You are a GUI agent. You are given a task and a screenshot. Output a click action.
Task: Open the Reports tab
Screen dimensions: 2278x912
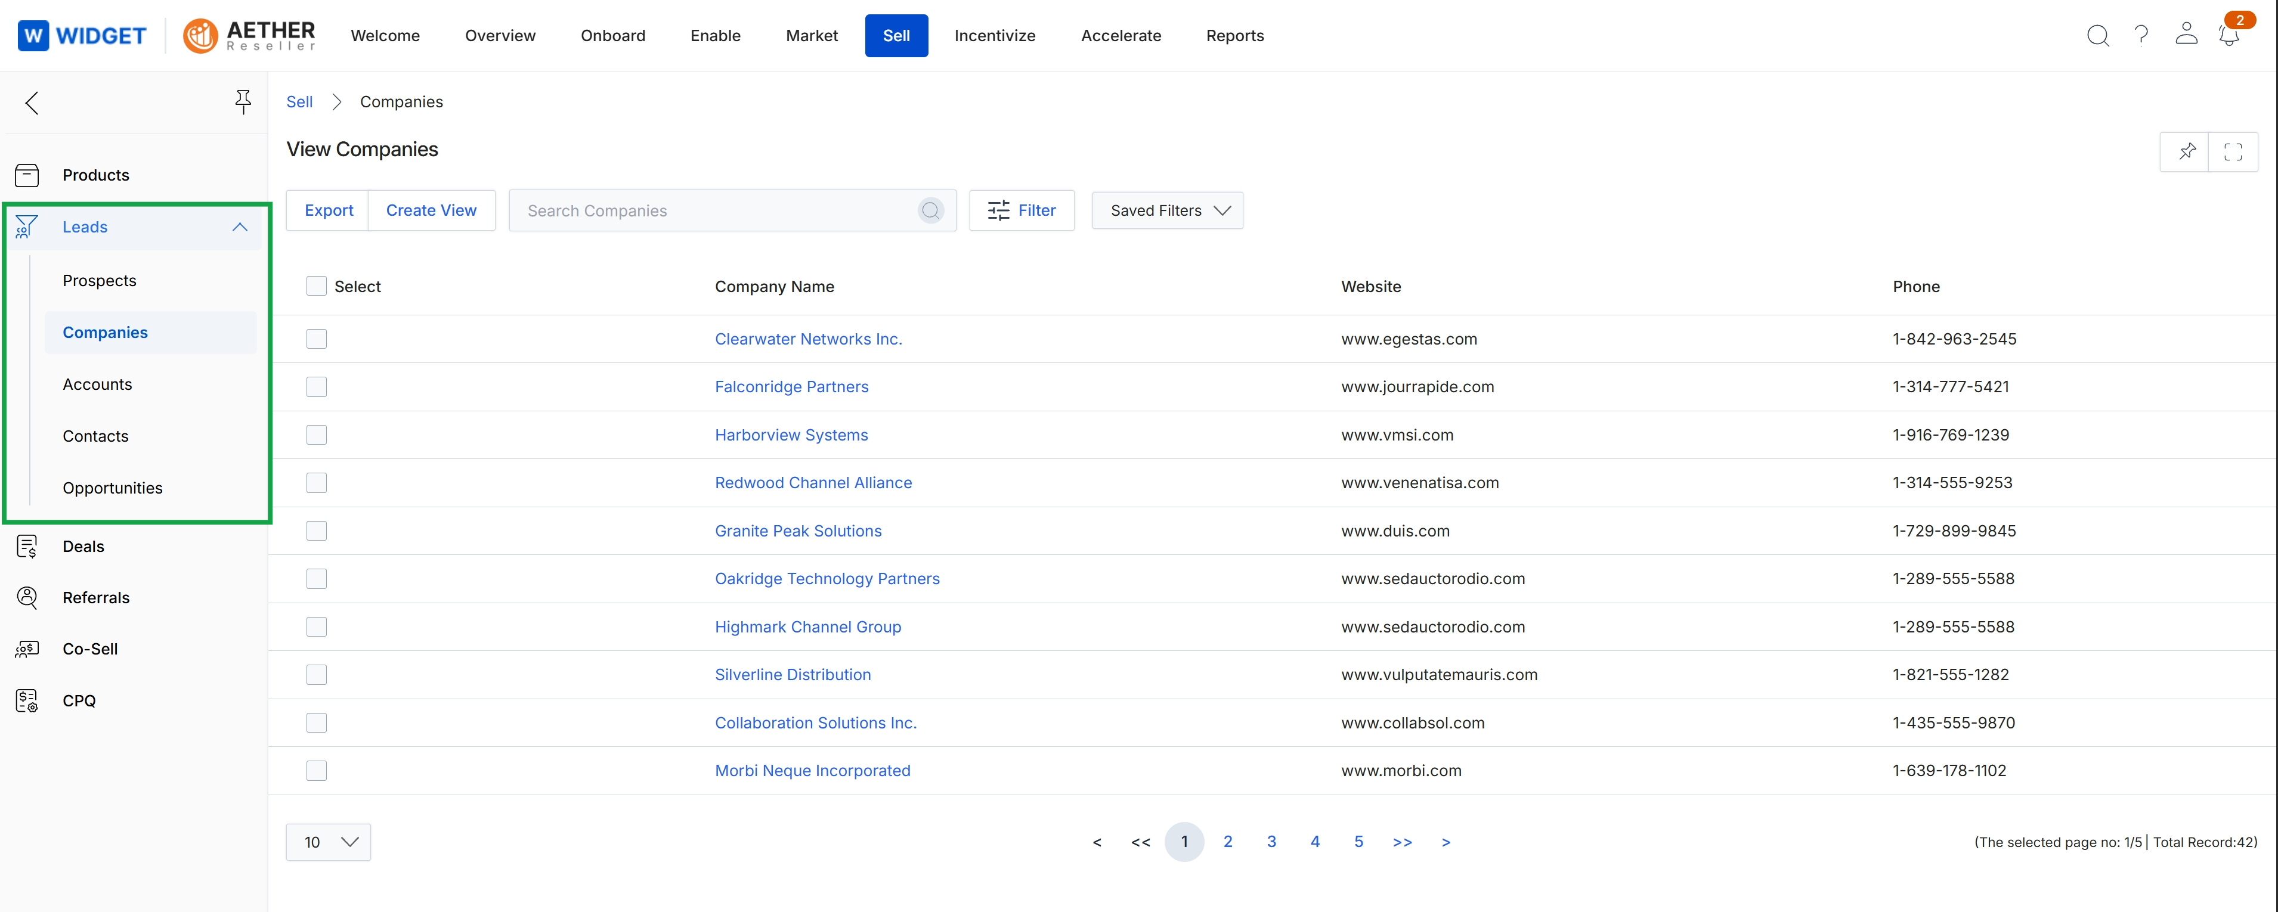click(x=1236, y=35)
